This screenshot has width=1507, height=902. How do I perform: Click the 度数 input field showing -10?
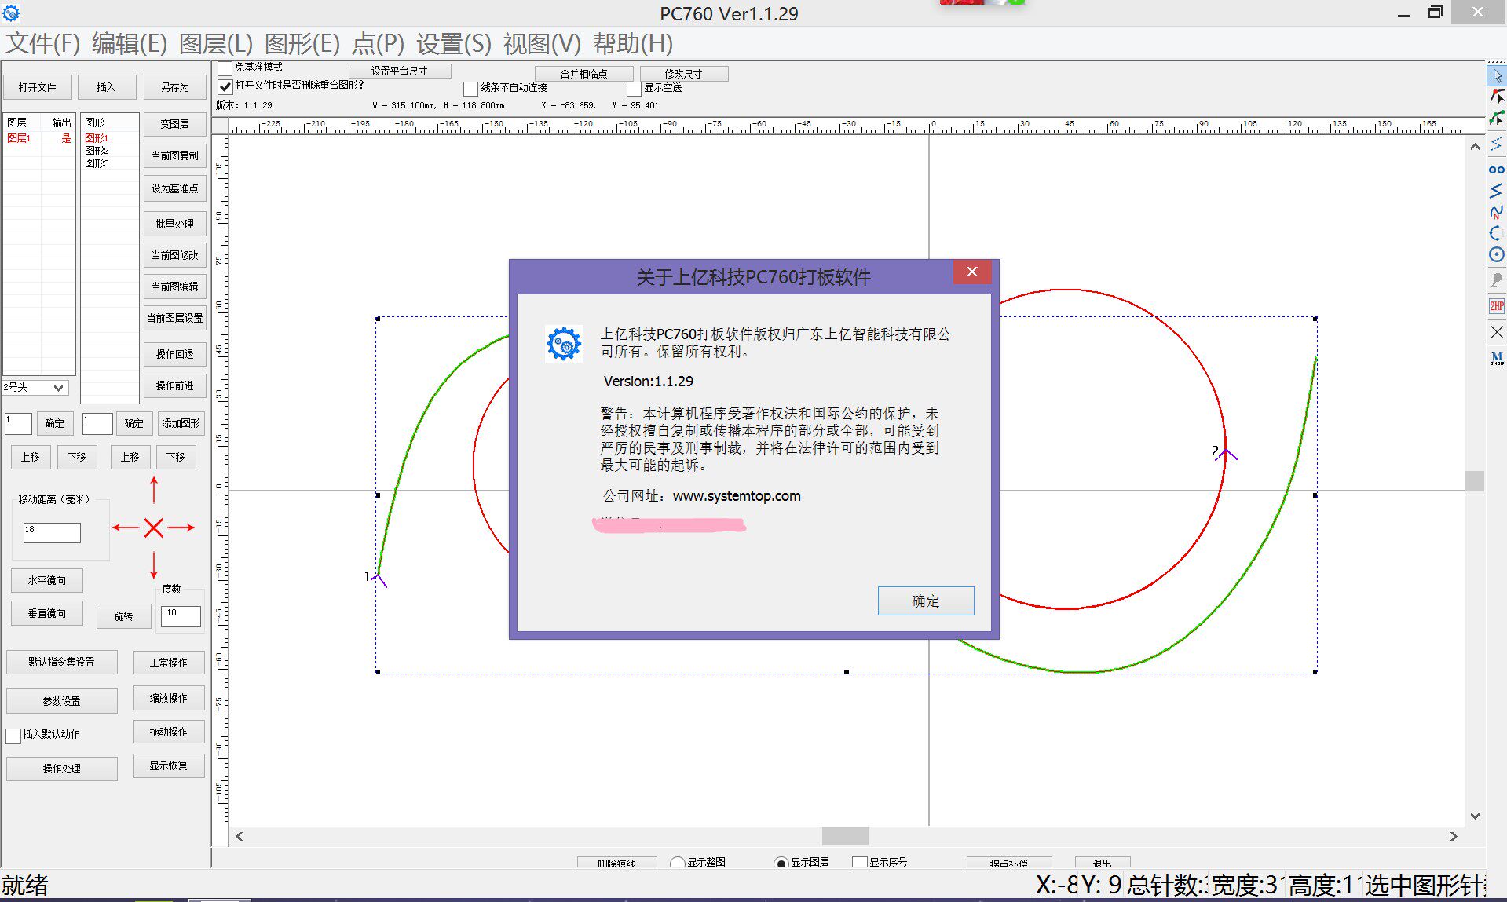(181, 616)
